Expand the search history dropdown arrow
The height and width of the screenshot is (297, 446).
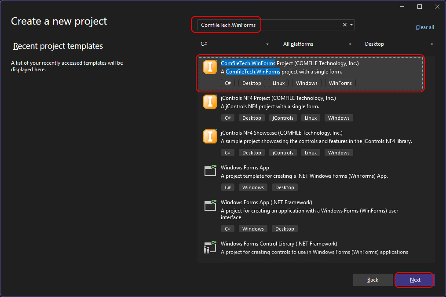click(x=351, y=25)
